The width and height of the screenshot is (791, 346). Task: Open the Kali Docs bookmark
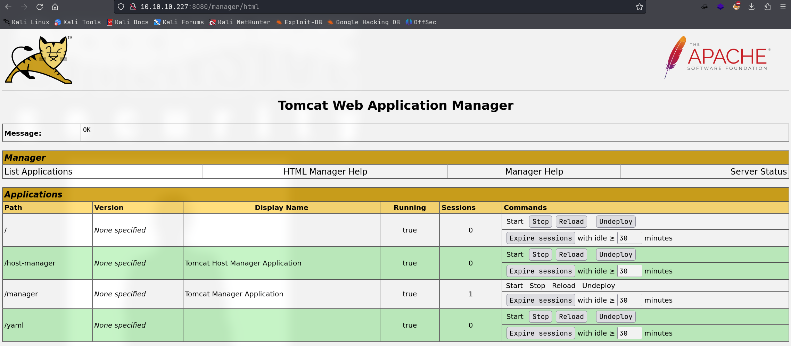pos(127,22)
